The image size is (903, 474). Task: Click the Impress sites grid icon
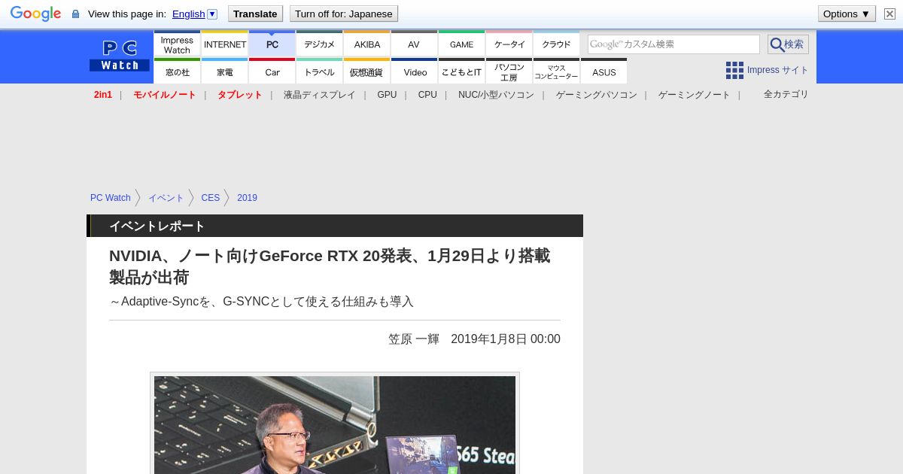tap(734, 70)
